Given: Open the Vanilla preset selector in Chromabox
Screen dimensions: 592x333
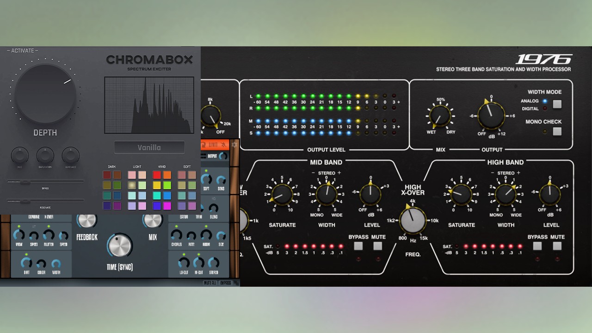Looking at the screenshot, I should (x=149, y=148).
